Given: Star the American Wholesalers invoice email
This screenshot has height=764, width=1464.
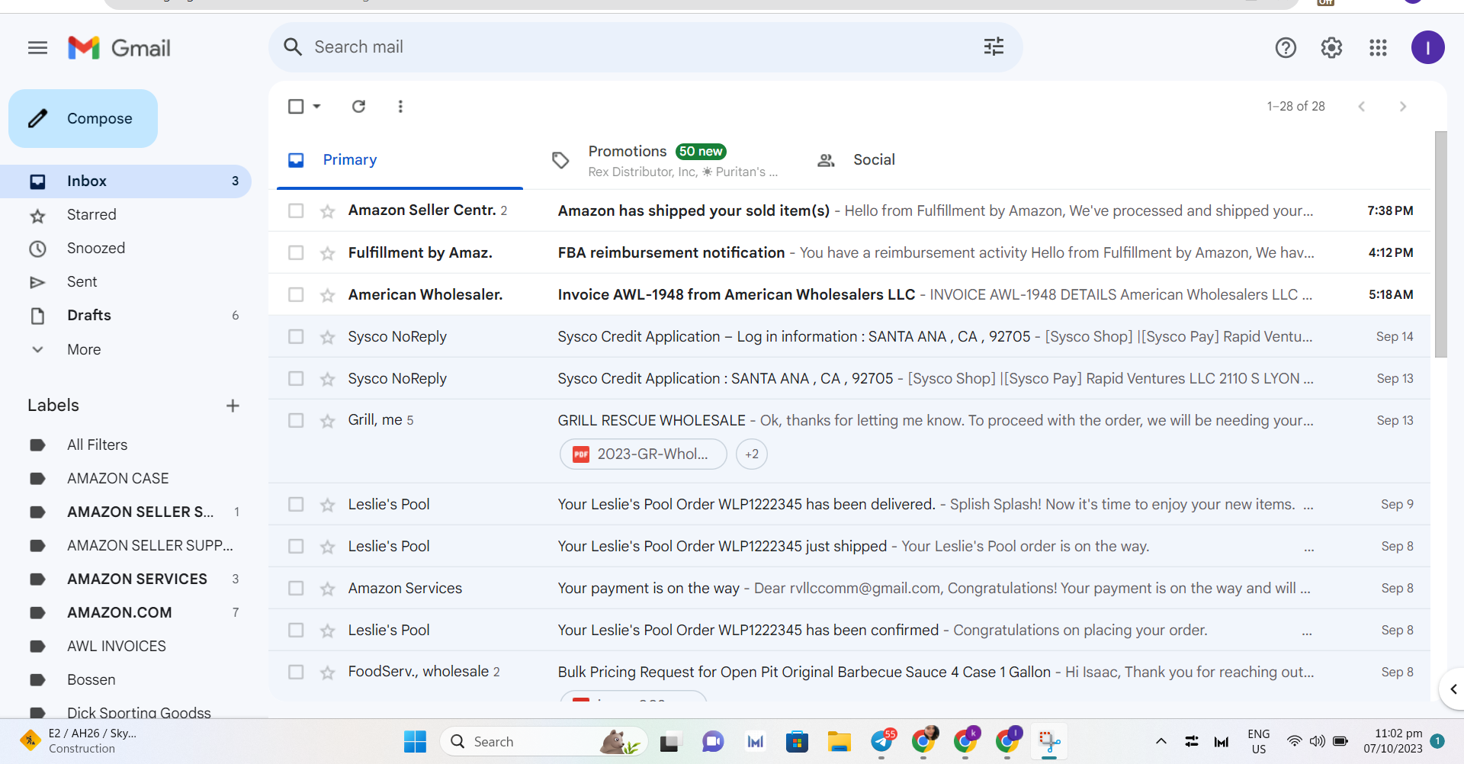Looking at the screenshot, I should (x=328, y=295).
